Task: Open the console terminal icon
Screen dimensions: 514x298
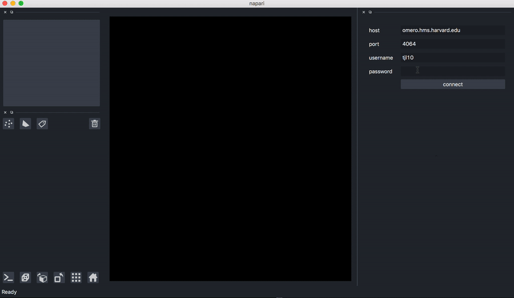Action: click(x=9, y=277)
